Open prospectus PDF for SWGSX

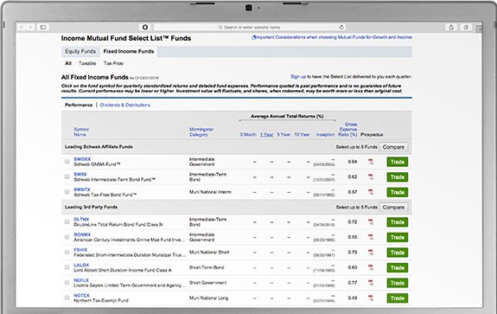coord(371,162)
